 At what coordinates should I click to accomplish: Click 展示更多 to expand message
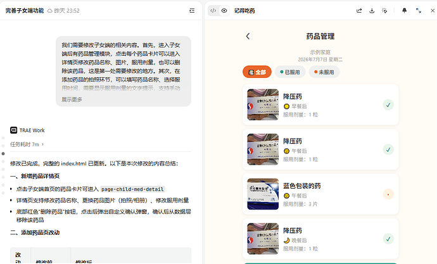[x=72, y=99]
